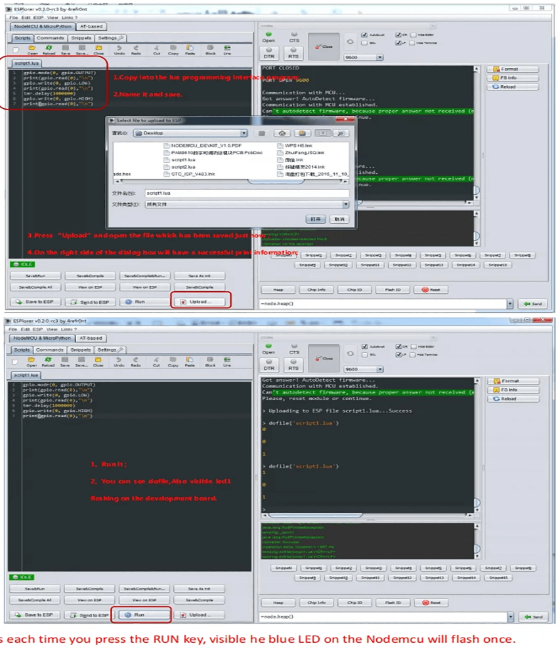Open the 9600 baud dropdown in the window behind the file dialog
The height and width of the screenshot is (648, 558).
point(379,58)
